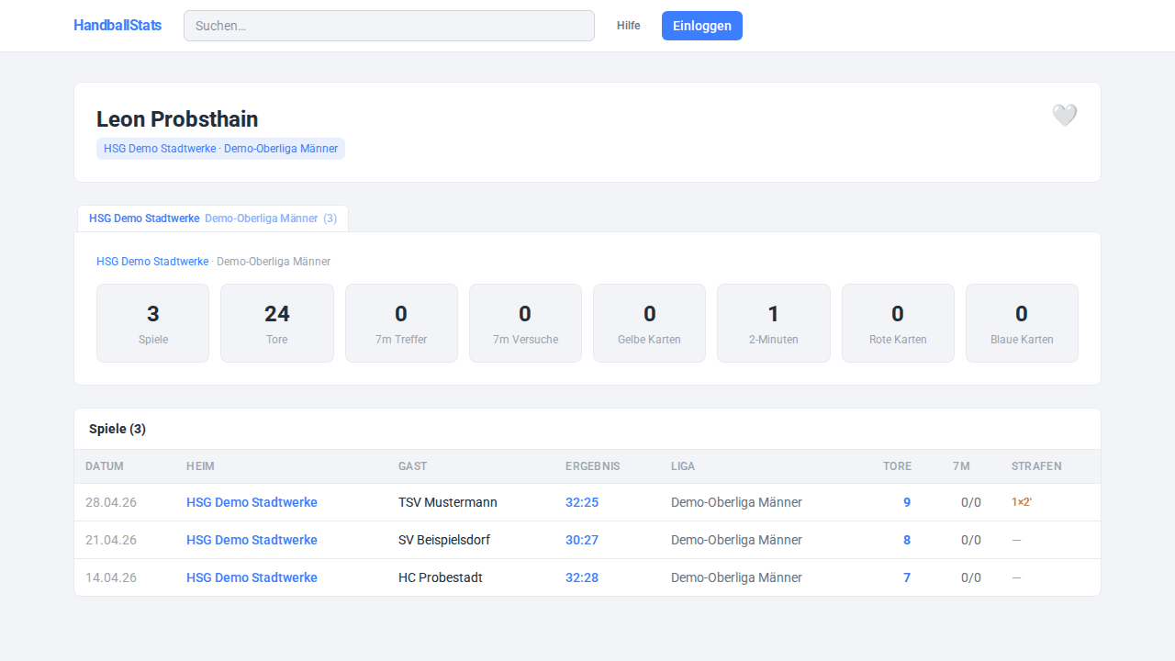Click the 7M column header
The height and width of the screenshot is (661, 1175).
[961, 466]
